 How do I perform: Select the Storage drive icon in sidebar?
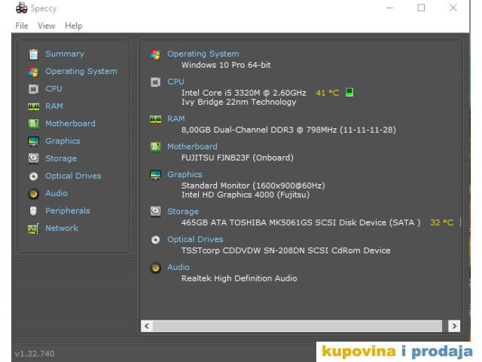pos(33,158)
